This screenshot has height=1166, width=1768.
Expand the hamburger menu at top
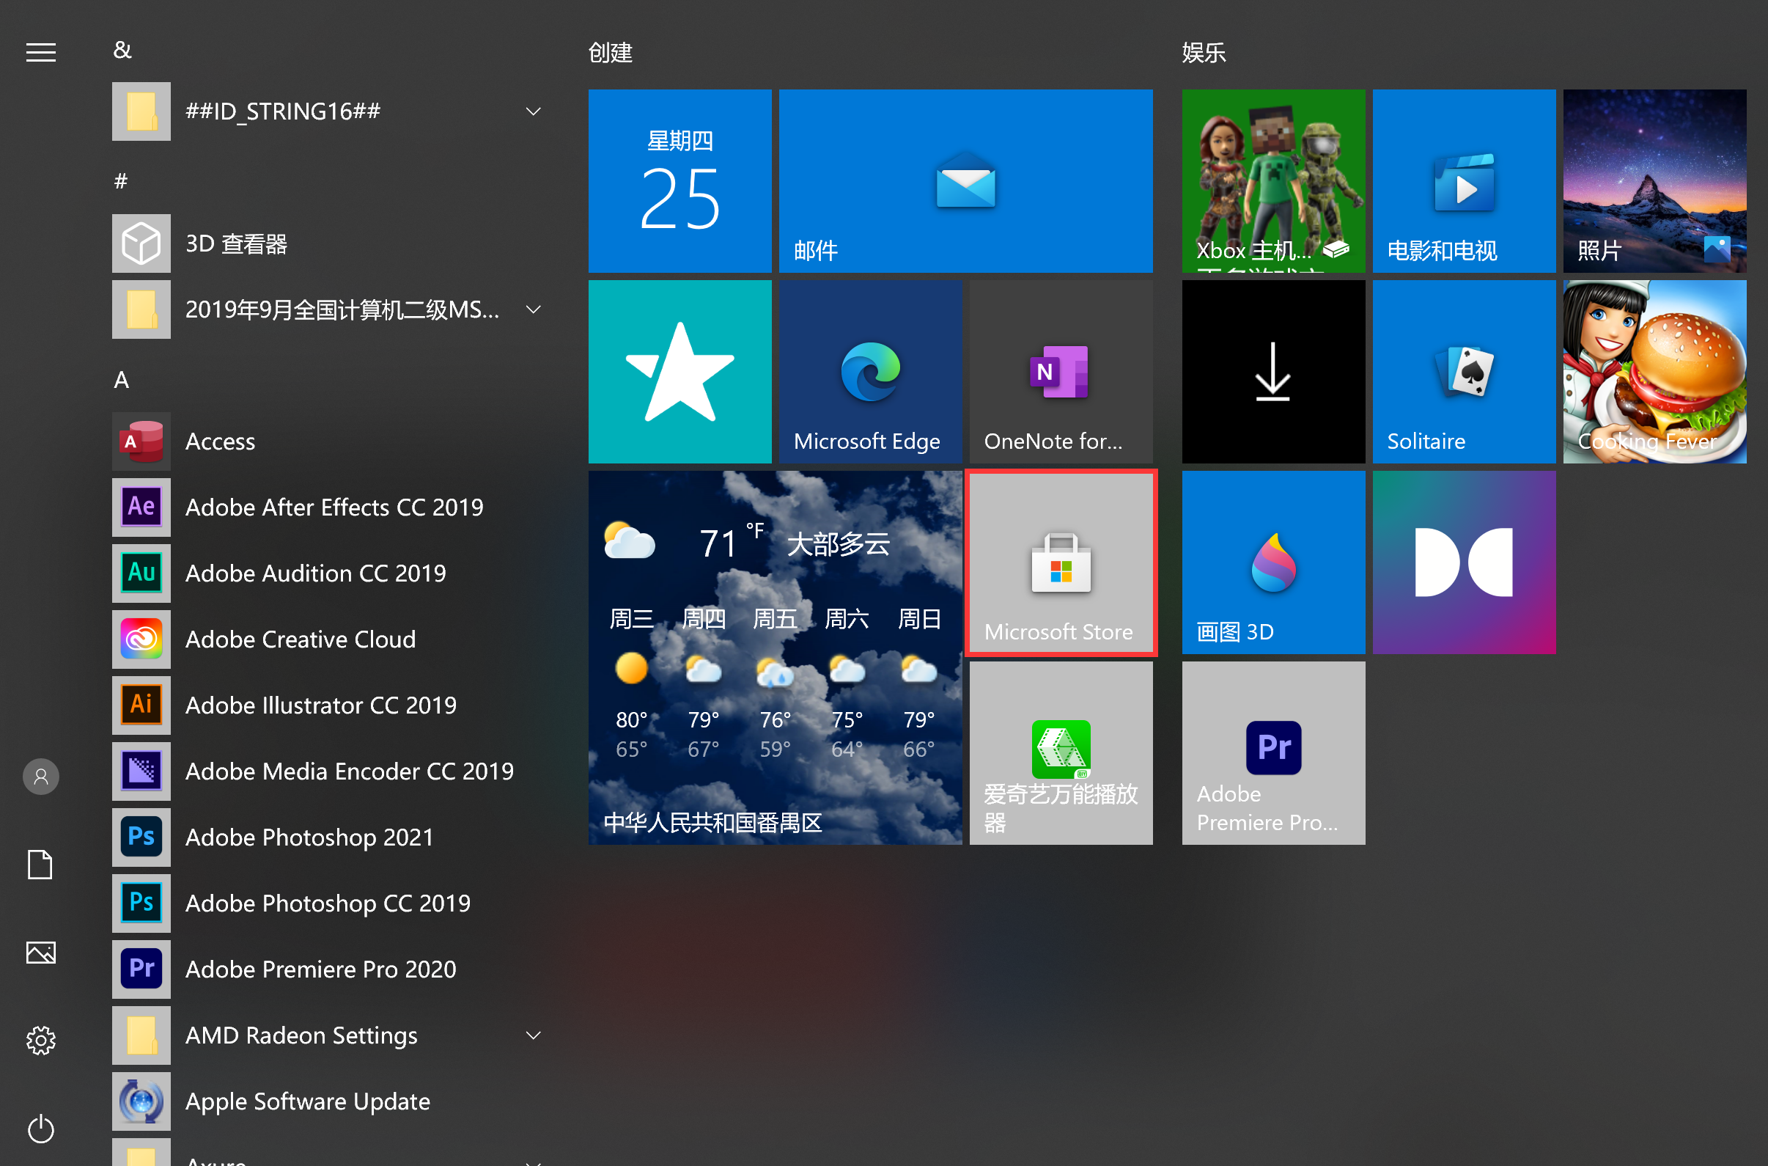pyautogui.click(x=41, y=52)
